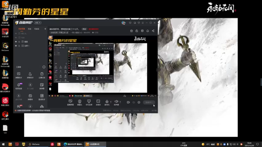
Task: Open the settings gear in bottom bar
Action: click(x=139, y=102)
